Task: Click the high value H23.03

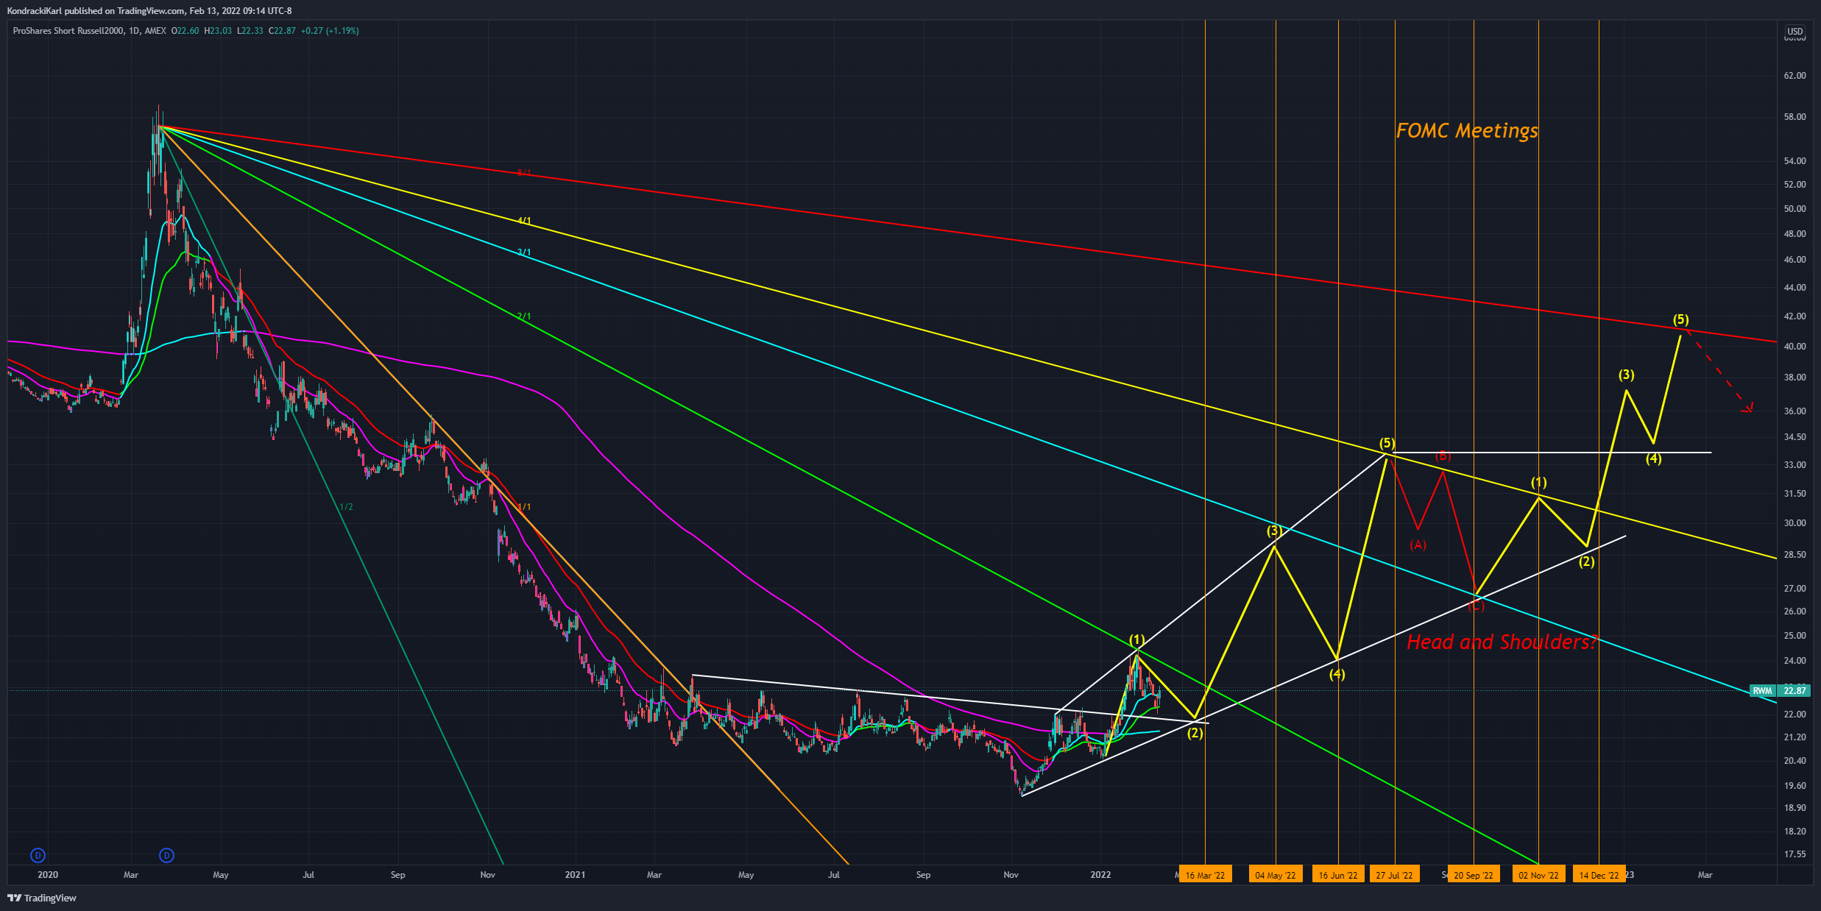Action: tap(218, 31)
